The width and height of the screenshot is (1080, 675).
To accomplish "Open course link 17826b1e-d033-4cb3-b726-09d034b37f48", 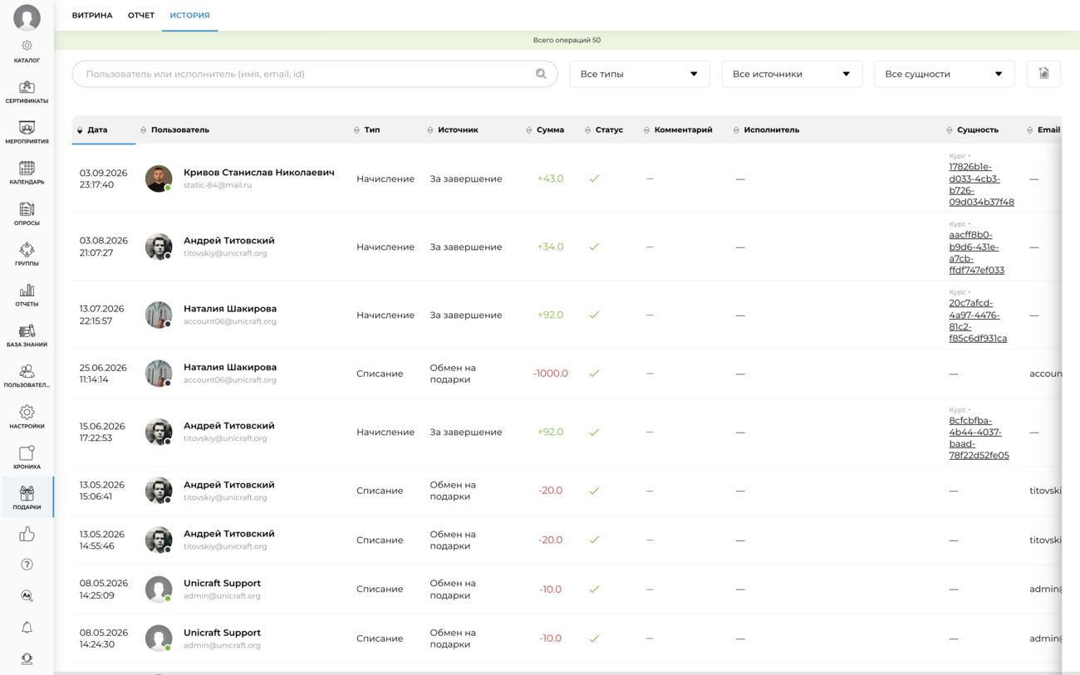I will 981,184.
